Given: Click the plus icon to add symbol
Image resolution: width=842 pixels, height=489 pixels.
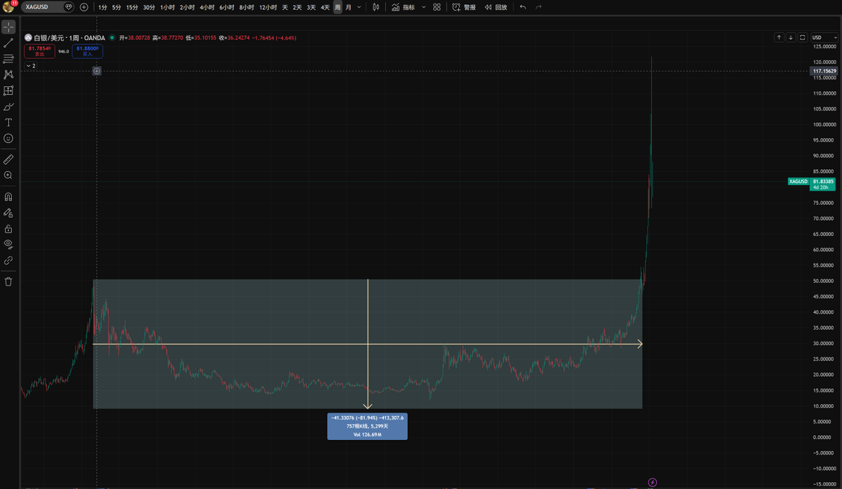Looking at the screenshot, I should click(84, 7).
